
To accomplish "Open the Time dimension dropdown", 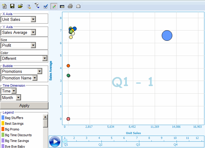I will click(14, 91).
